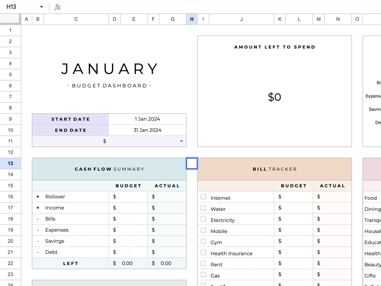Click the JANUARY title text
Screen dimensions: 381x286
pos(110,69)
